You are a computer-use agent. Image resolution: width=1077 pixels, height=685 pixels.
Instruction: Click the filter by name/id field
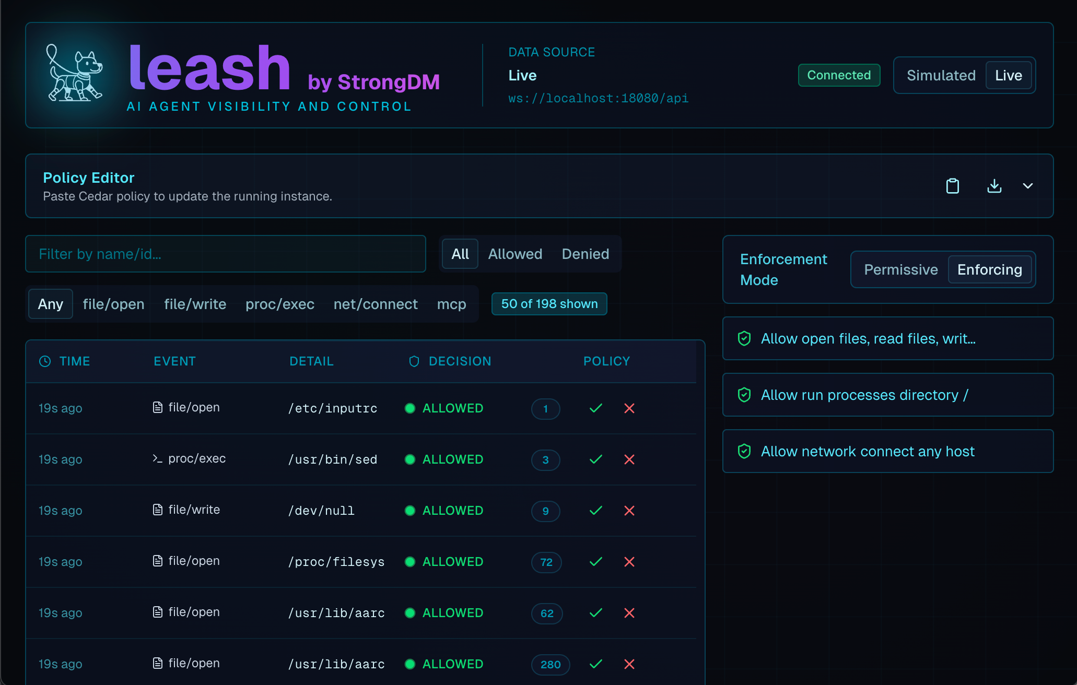tap(226, 254)
